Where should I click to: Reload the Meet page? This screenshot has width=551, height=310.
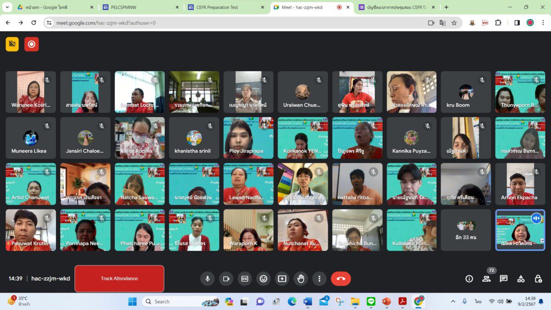coord(34,23)
